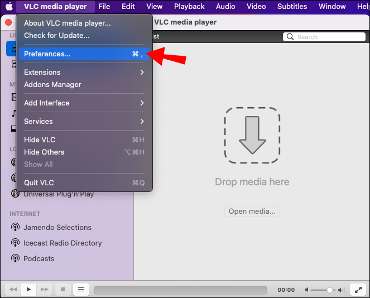The image size is (370, 298).
Task: Click the fast-forward next button
Action: pos(44,289)
